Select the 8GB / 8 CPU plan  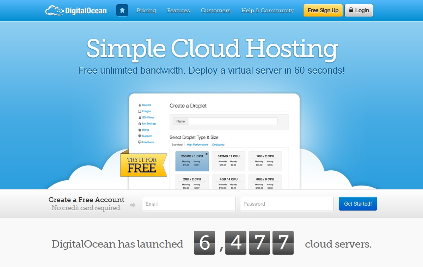point(265,182)
